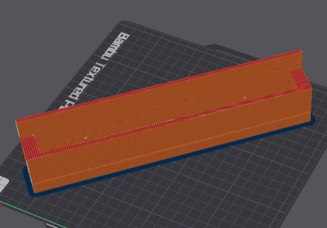Click the red X axis arrow tip
The height and width of the screenshot is (228, 327).
point(1,205)
